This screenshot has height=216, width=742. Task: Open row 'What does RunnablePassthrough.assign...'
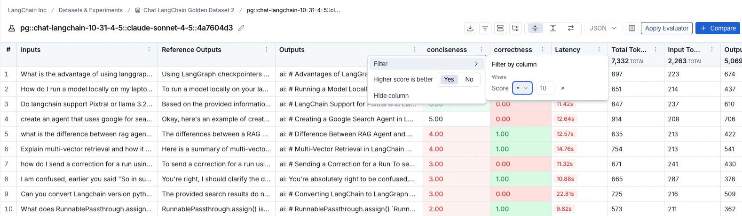[87, 209]
